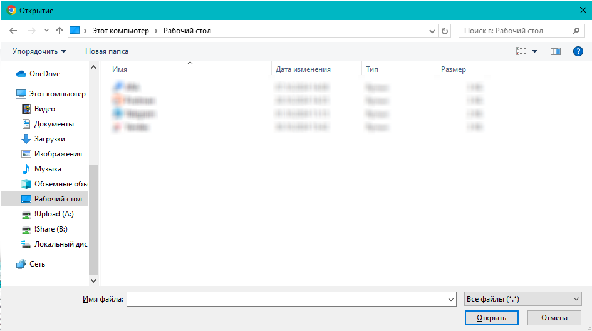
Task: Click the computer icon in address bar
Action: pos(75,31)
